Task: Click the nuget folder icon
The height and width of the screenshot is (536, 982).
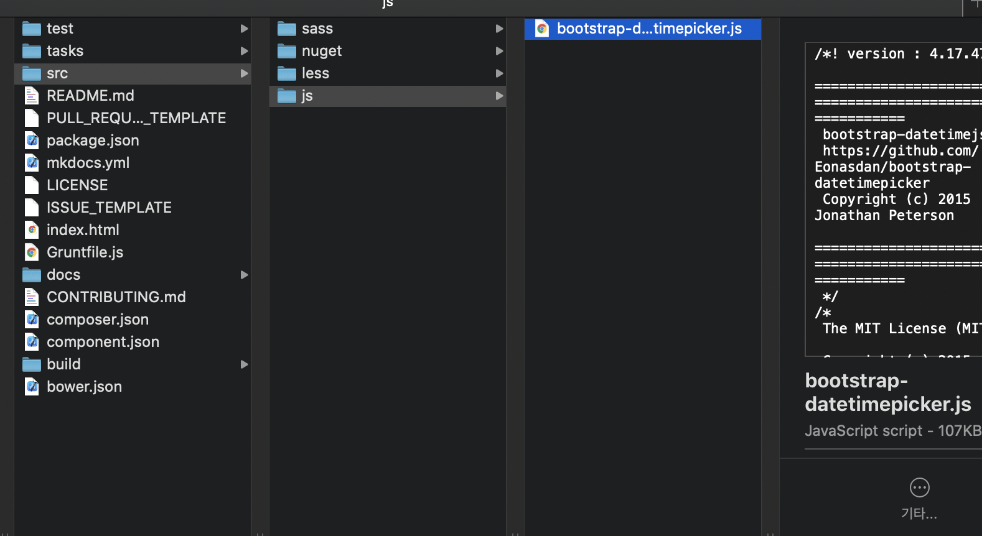Action: (287, 51)
